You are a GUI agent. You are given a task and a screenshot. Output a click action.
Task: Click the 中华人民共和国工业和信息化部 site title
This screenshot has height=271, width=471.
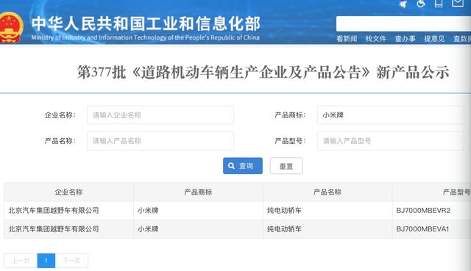pyautogui.click(x=146, y=24)
